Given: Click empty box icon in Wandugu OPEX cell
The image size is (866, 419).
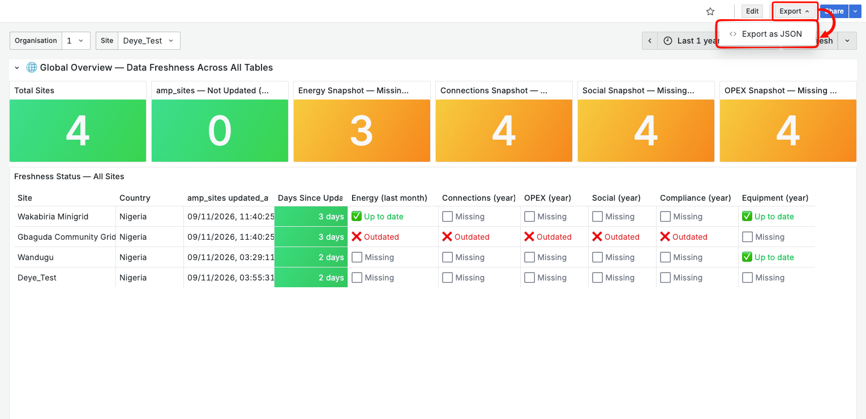Looking at the screenshot, I should [x=529, y=257].
